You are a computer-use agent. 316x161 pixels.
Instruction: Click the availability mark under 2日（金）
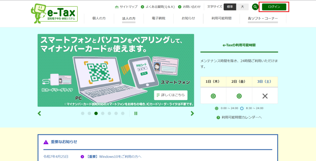[x=239, y=96]
